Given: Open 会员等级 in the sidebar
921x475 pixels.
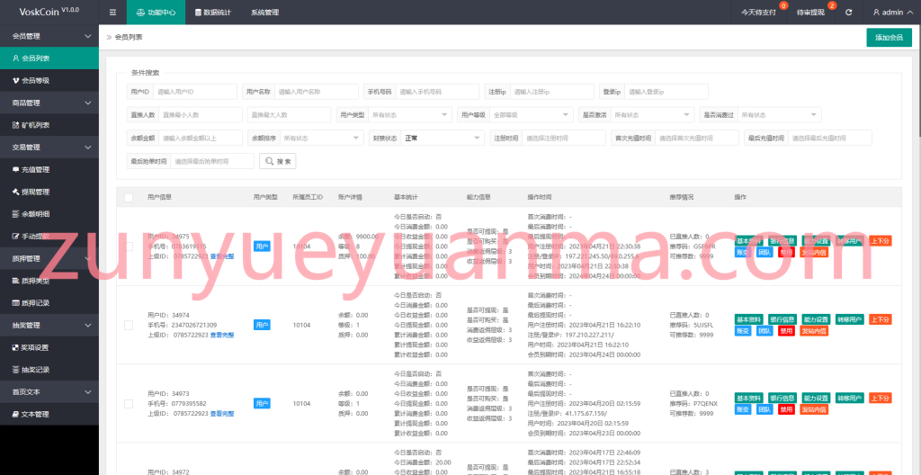Looking at the screenshot, I should 49,81.
